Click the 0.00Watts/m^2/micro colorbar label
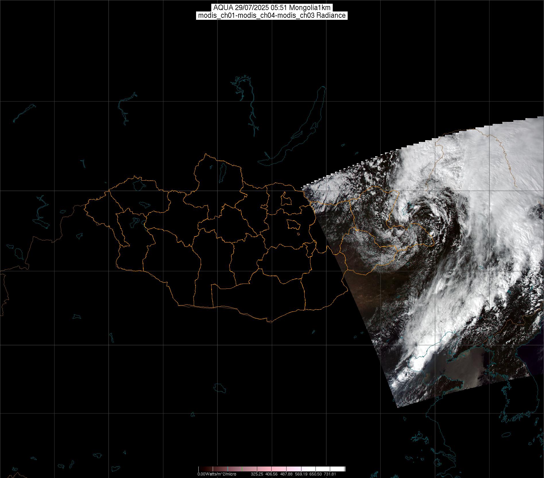 217,474
